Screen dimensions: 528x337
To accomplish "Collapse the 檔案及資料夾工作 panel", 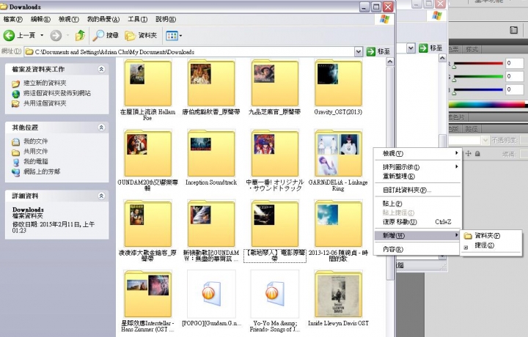I will tap(101, 69).
